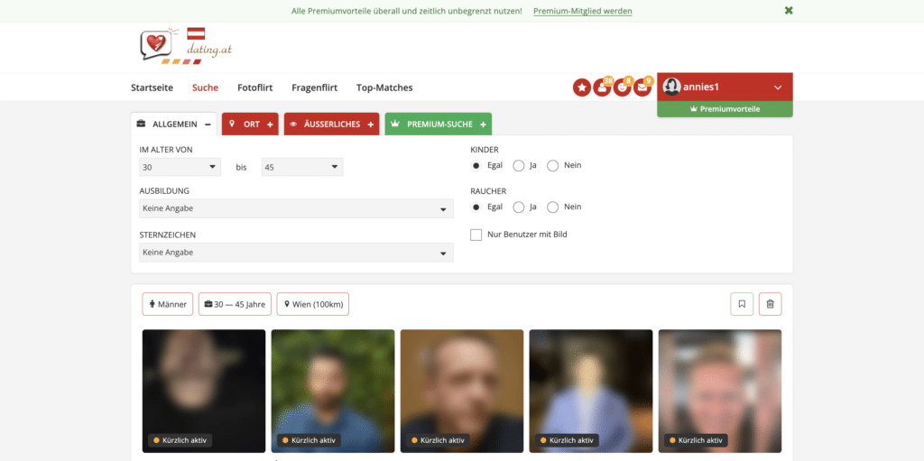
Task: Expand the annies1 account menu chevron
Action: tap(778, 88)
